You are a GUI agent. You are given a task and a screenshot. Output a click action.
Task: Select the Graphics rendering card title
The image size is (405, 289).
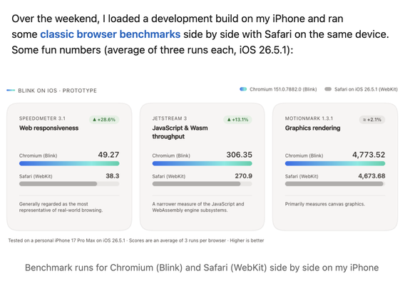[312, 128]
